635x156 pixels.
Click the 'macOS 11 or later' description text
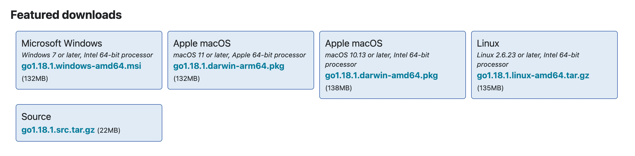239,55
